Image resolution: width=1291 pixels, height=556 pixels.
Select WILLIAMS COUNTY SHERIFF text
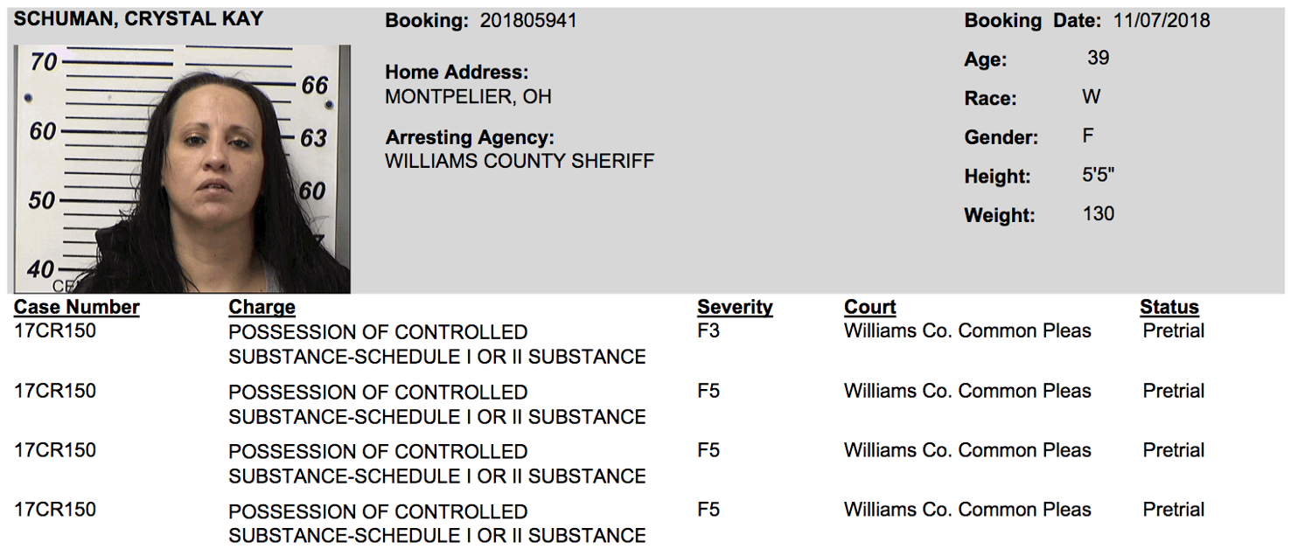coord(520,161)
